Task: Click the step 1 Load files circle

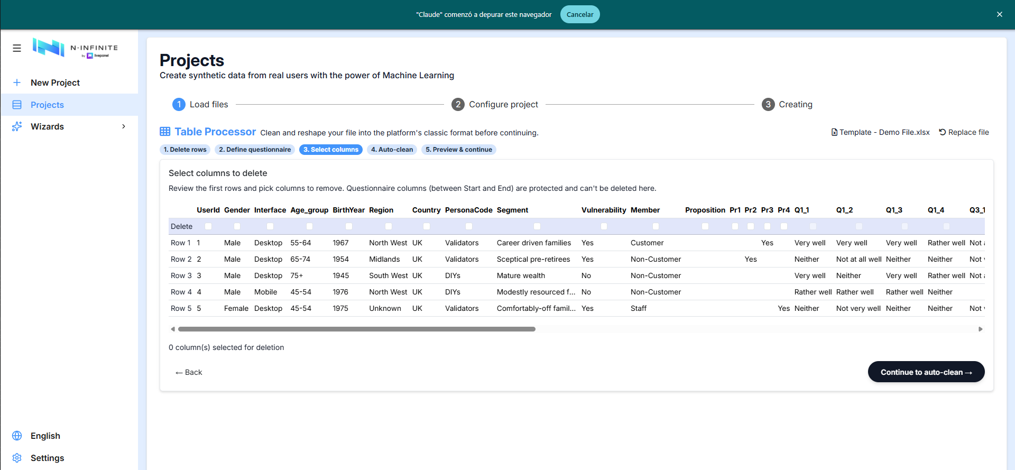Action: (179, 104)
